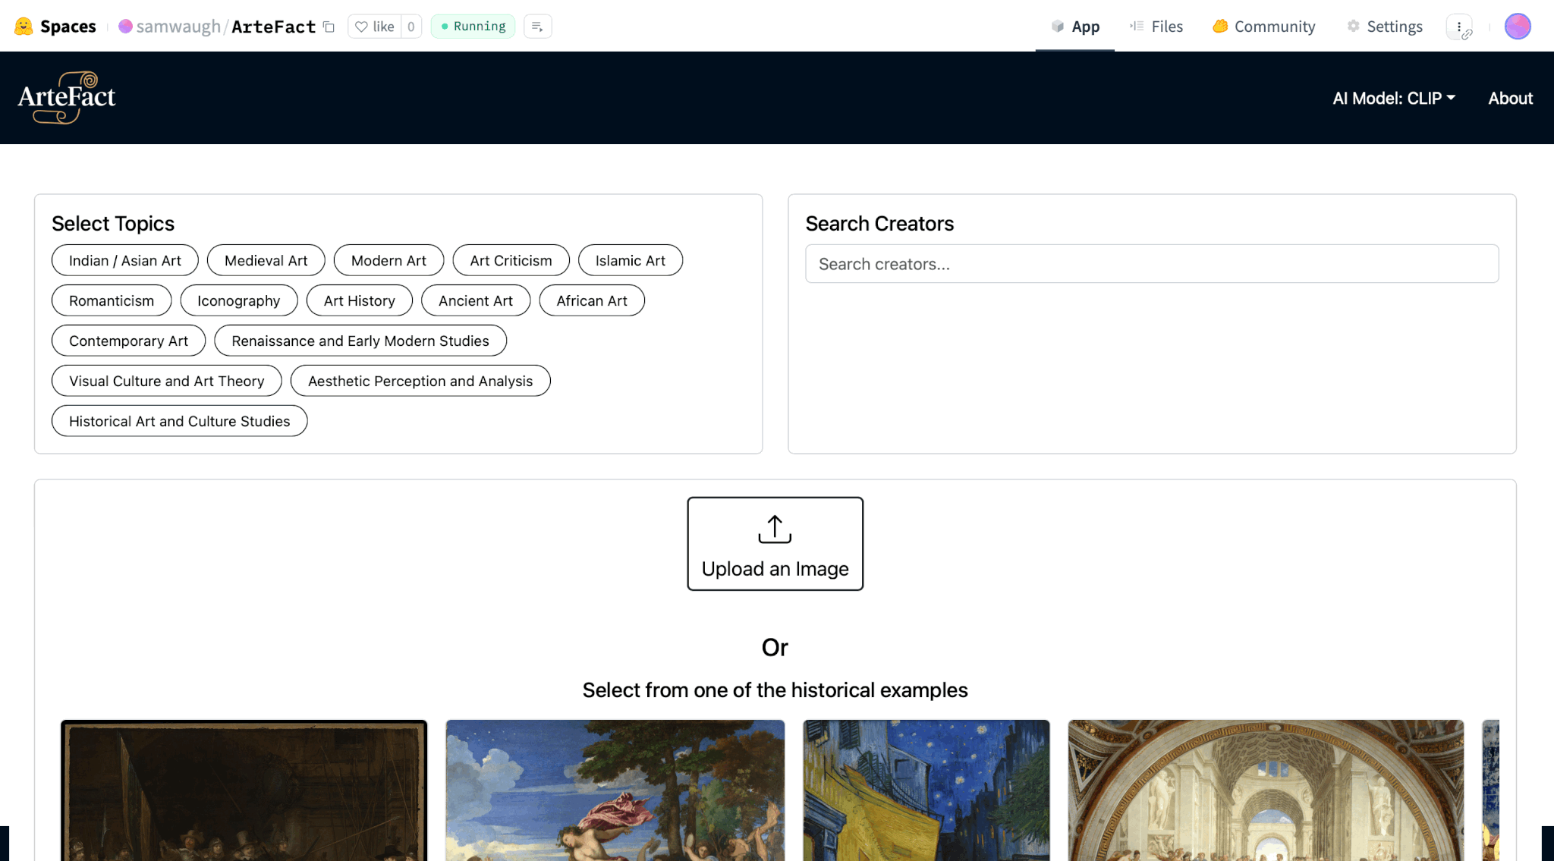This screenshot has width=1554, height=861.
Task: Toggle the Medieval Art topic chip
Action: pos(266,260)
